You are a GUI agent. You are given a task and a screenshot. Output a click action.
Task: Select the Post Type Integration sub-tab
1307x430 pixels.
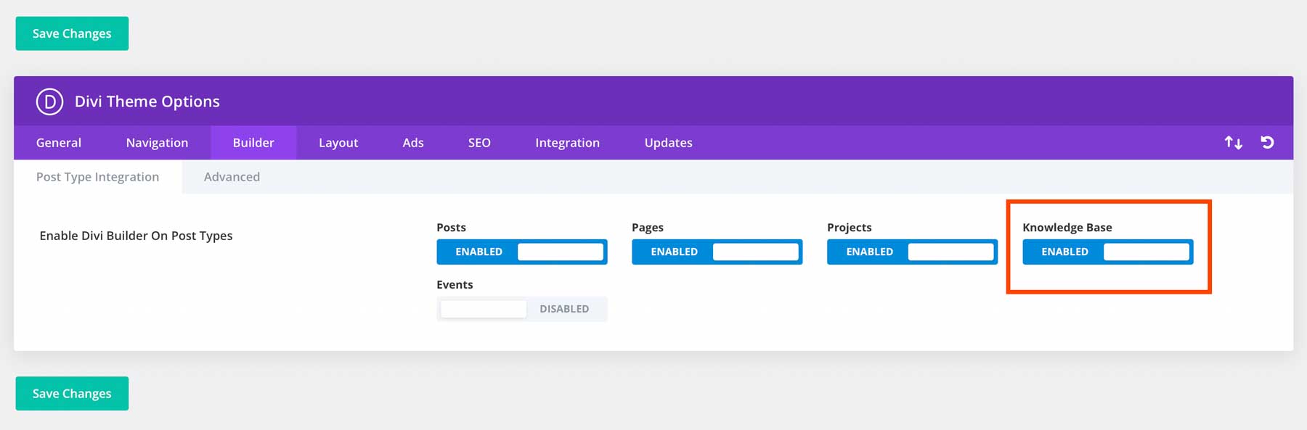coord(97,177)
